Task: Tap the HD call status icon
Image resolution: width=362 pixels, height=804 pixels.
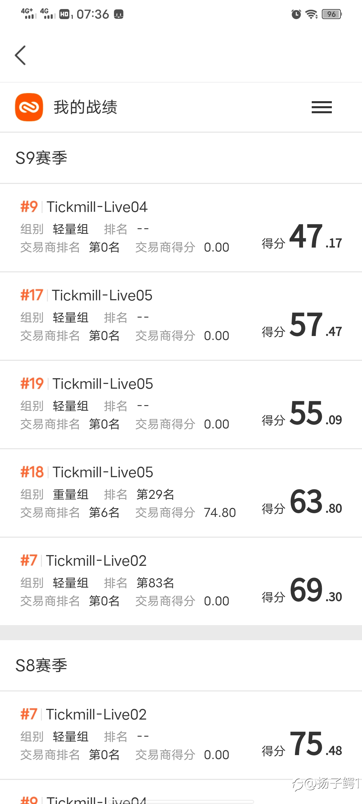Action: tap(64, 14)
